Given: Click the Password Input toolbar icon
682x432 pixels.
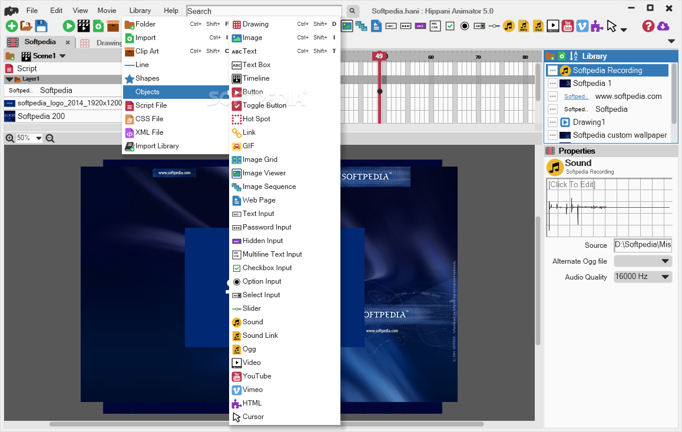Looking at the screenshot, I should tap(405, 26).
